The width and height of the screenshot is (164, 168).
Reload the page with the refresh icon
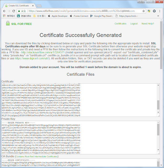pos(14,11)
